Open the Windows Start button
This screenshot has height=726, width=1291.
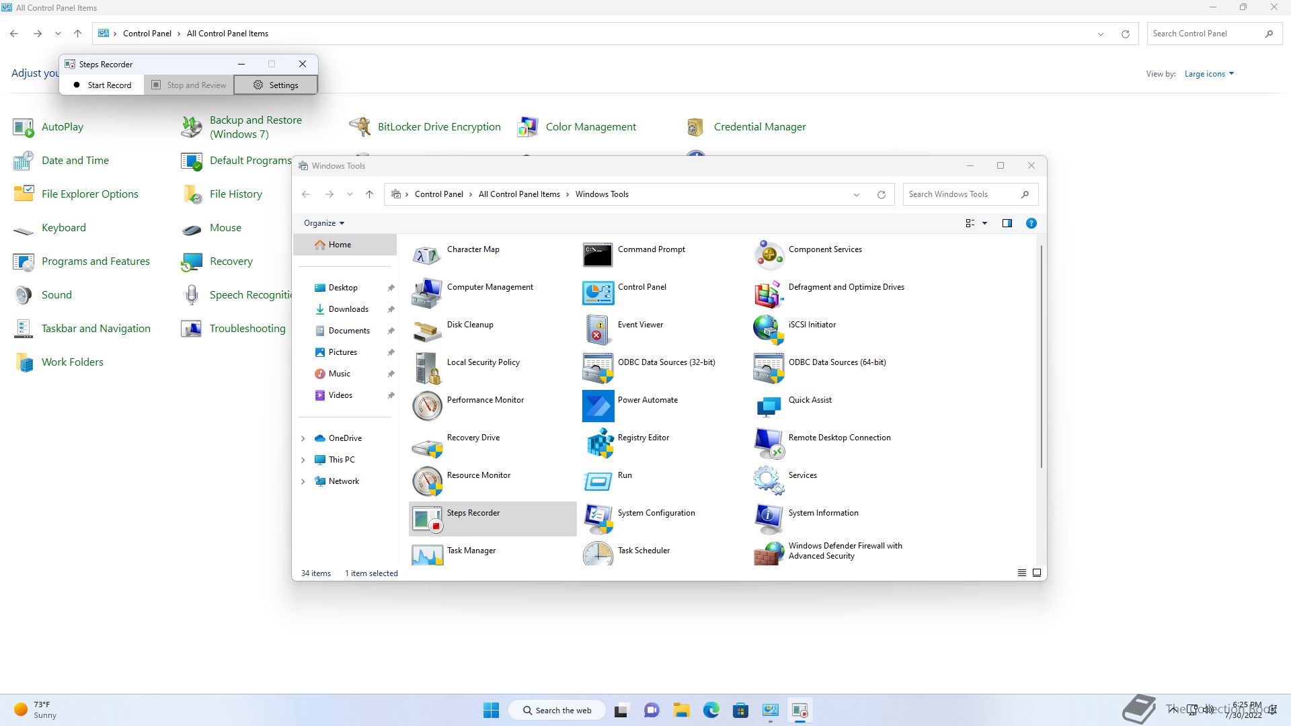(492, 711)
